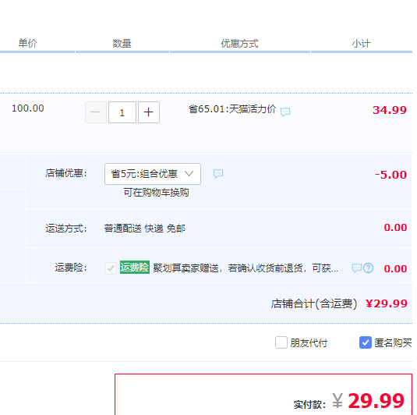Click 朋友代付 label text

pyautogui.click(x=309, y=343)
